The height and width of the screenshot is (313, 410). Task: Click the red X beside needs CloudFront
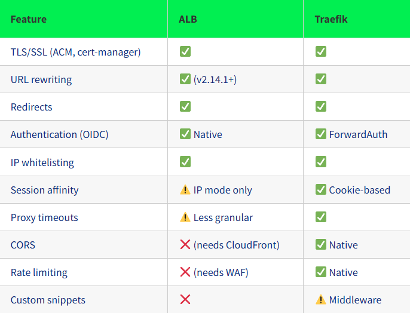(185, 245)
